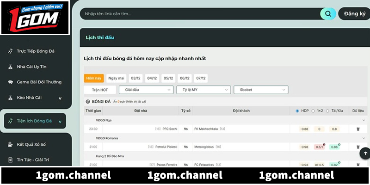
Task: Click the 1GOM logo
Action: 35,18
